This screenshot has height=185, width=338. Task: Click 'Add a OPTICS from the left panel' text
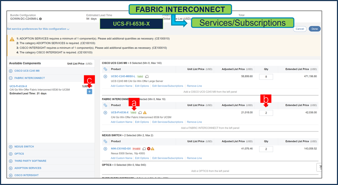pyautogui.click(x=210, y=171)
